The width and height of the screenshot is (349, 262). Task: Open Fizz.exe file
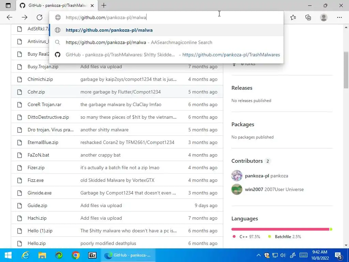35,180
